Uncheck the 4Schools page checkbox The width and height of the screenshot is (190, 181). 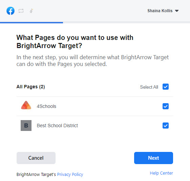[166, 106]
